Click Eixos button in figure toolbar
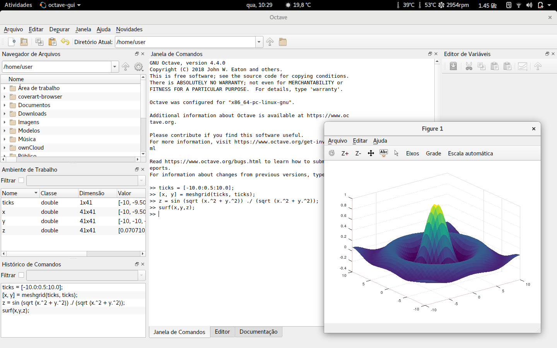 coord(412,154)
